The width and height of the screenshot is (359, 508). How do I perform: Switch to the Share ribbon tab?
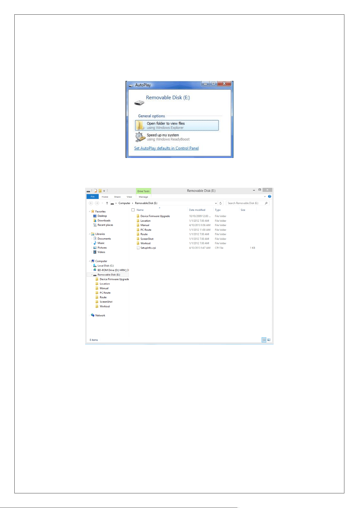[117, 197]
